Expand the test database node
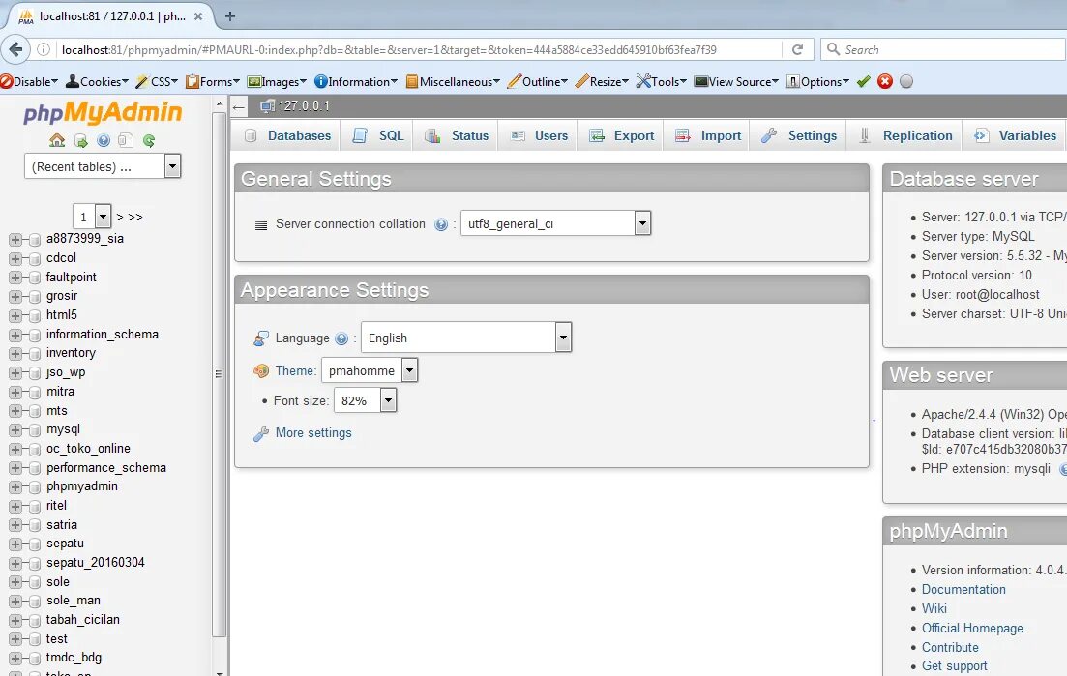Image resolution: width=1067 pixels, height=676 pixels. (x=15, y=639)
